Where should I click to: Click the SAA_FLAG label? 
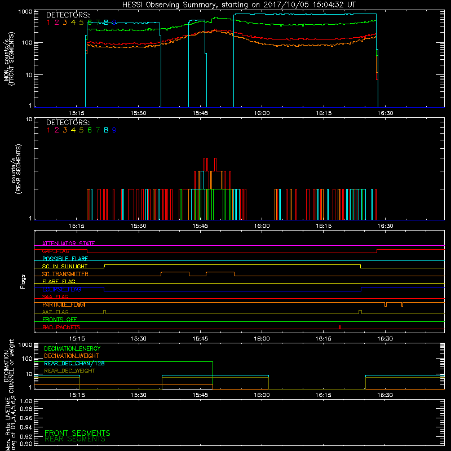coord(55,297)
